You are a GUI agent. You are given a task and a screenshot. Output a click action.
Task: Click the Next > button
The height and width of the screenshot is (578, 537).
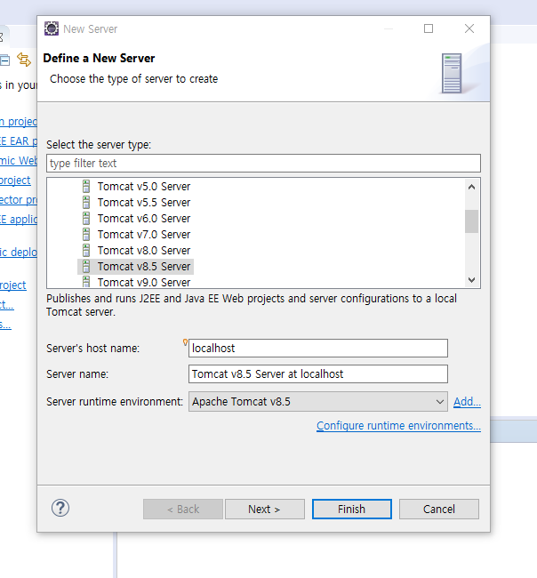click(265, 509)
